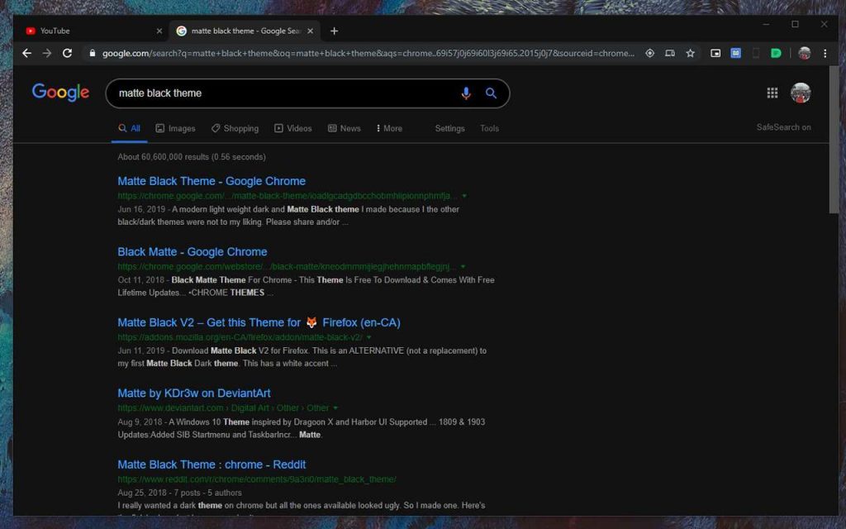
Task: Maximize the Chrome window
Action: [x=795, y=24]
